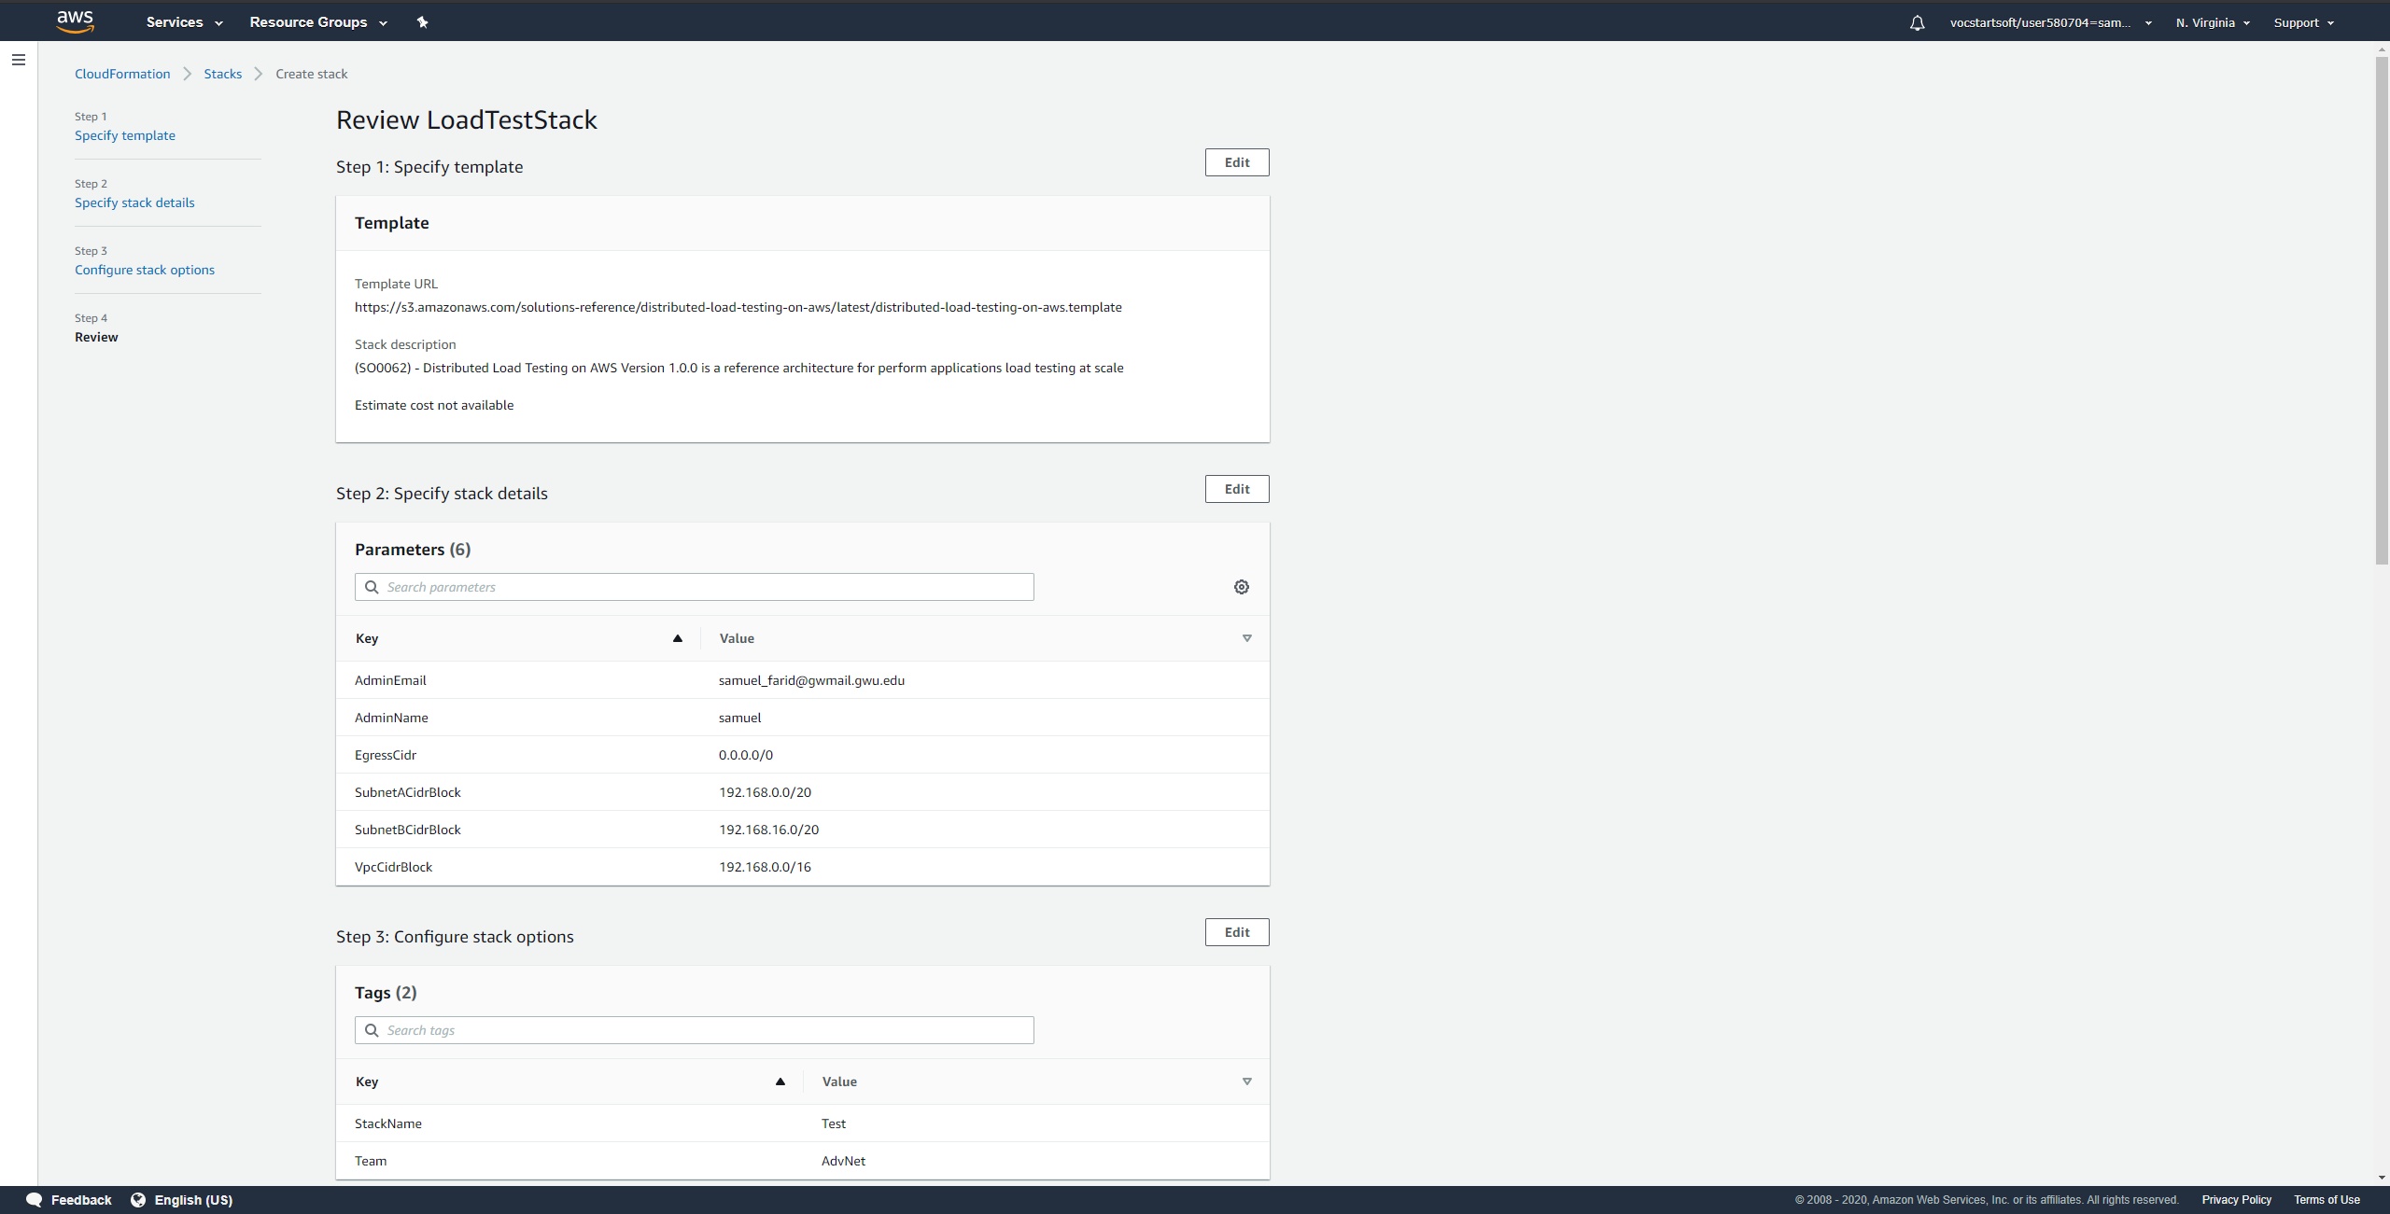Viewport: 2390px width, 1214px height.
Task: Go to CloudFormation breadcrumb
Action: coord(122,74)
